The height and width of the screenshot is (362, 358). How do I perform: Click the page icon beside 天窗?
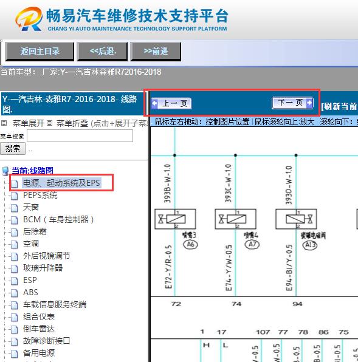(x=15, y=208)
